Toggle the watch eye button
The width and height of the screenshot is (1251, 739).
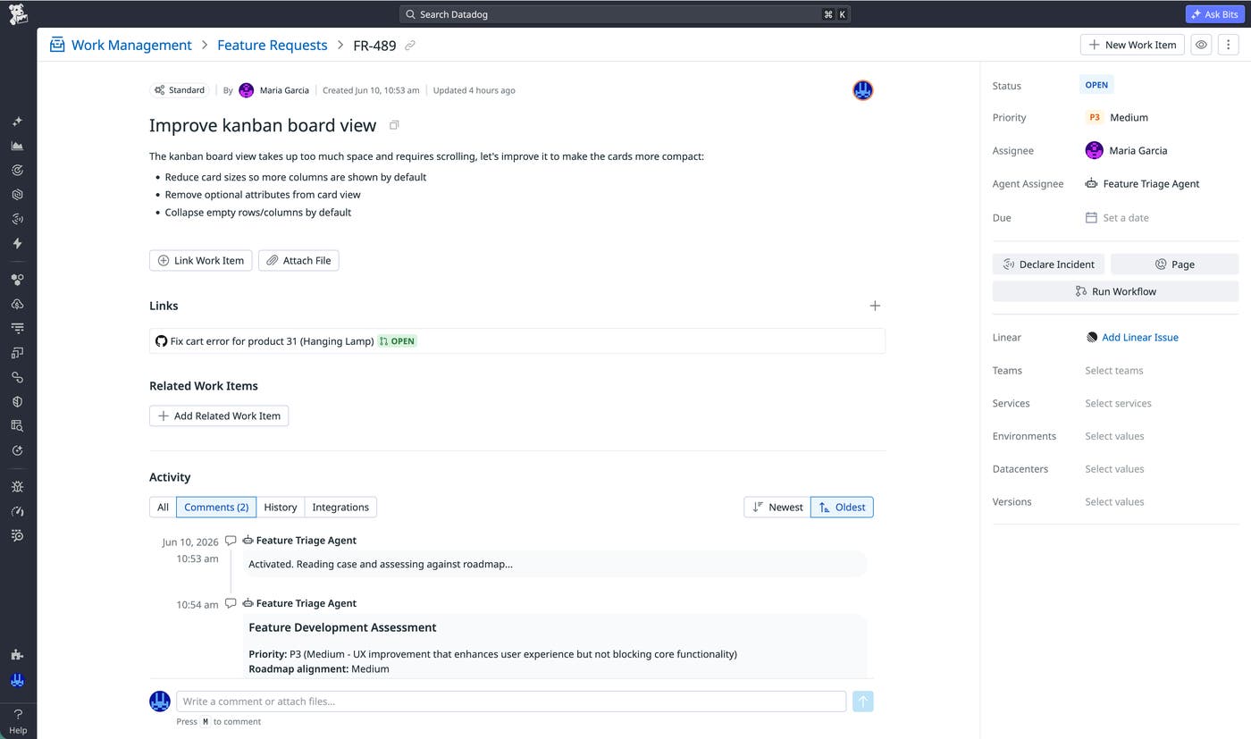coord(1202,45)
